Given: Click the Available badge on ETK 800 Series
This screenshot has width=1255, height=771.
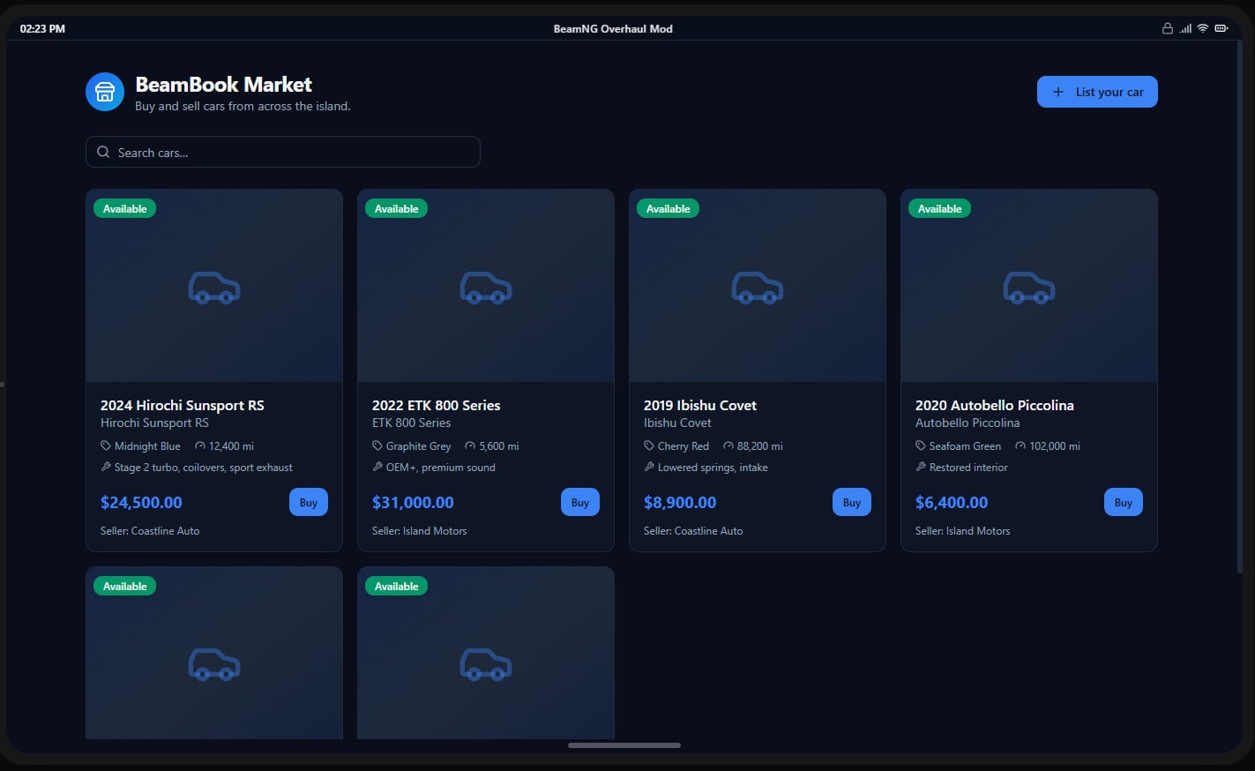Looking at the screenshot, I should tap(397, 208).
